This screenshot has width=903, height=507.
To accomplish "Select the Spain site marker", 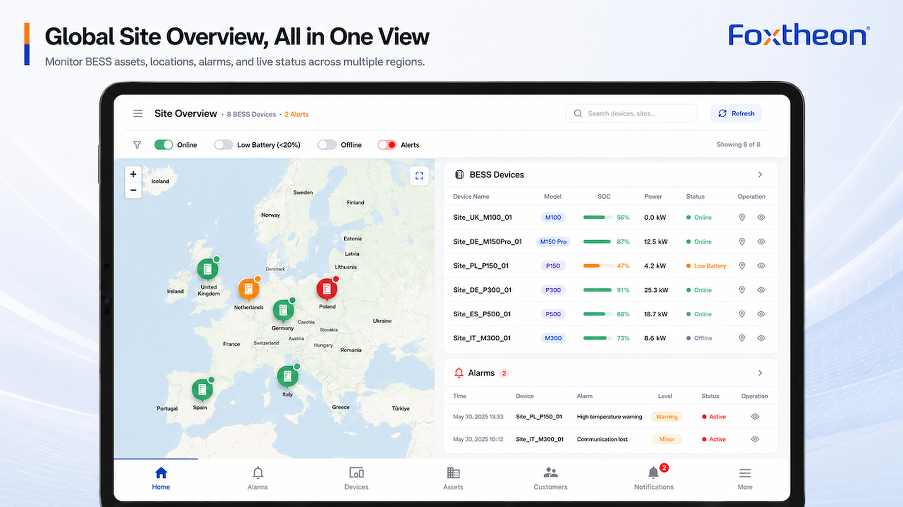I will 202,390.
